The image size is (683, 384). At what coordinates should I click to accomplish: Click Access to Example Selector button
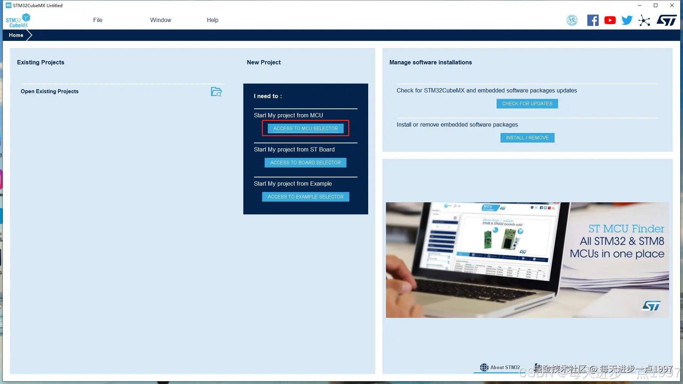point(306,197)
